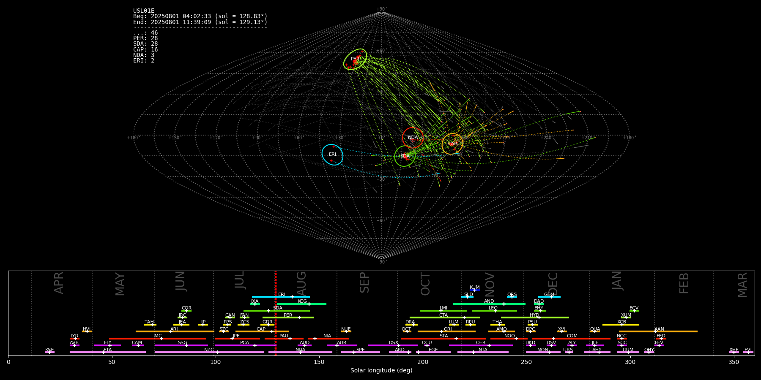Click the USL01E station title text

click(144, 11)
